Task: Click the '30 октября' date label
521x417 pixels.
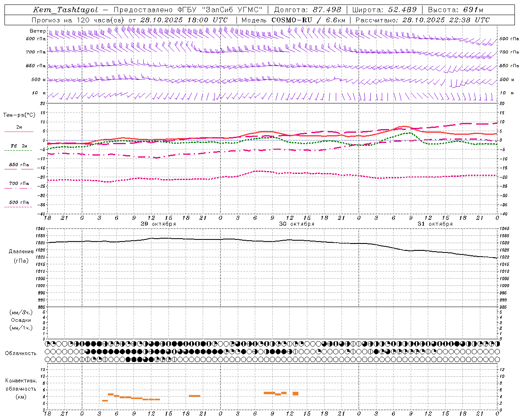Action: point(297,224)
